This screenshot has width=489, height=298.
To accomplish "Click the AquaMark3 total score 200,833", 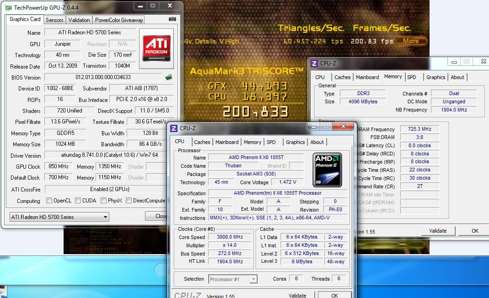I will [x=255, y=112].
